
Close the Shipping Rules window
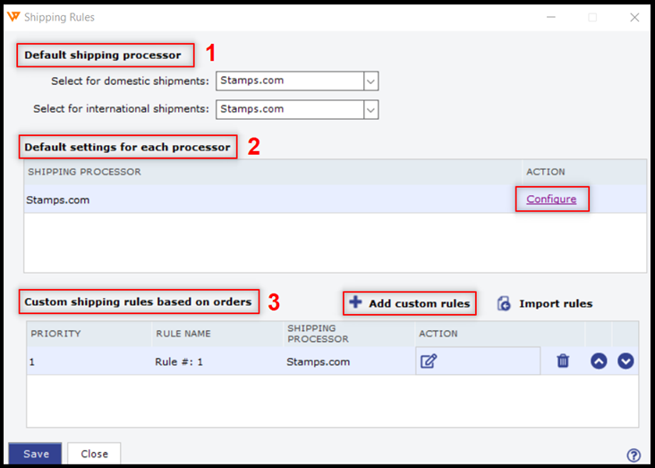(x=634, y=17)
